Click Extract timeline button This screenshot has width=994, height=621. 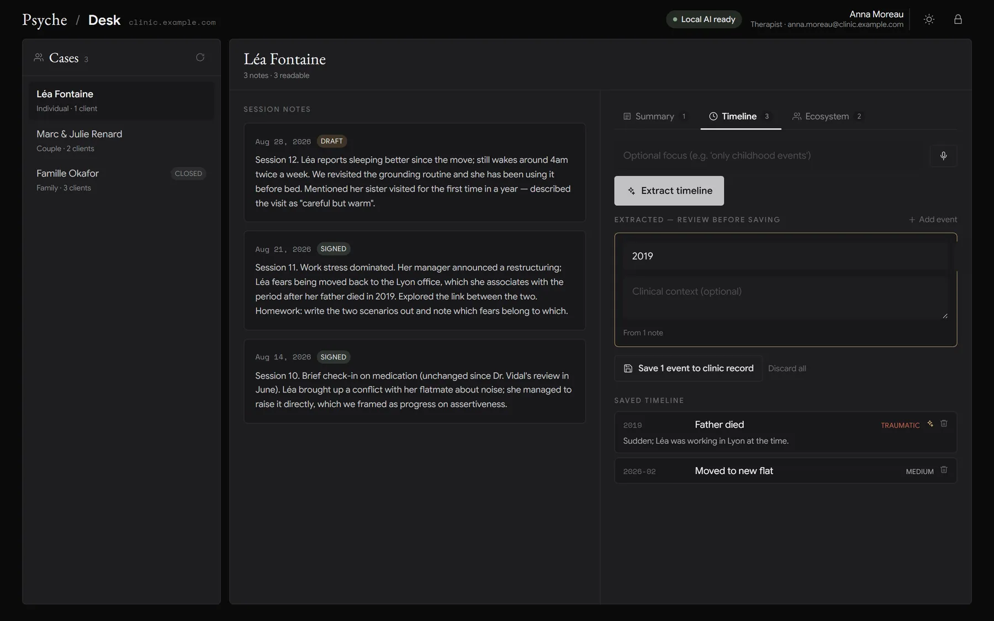coord(669,190)
